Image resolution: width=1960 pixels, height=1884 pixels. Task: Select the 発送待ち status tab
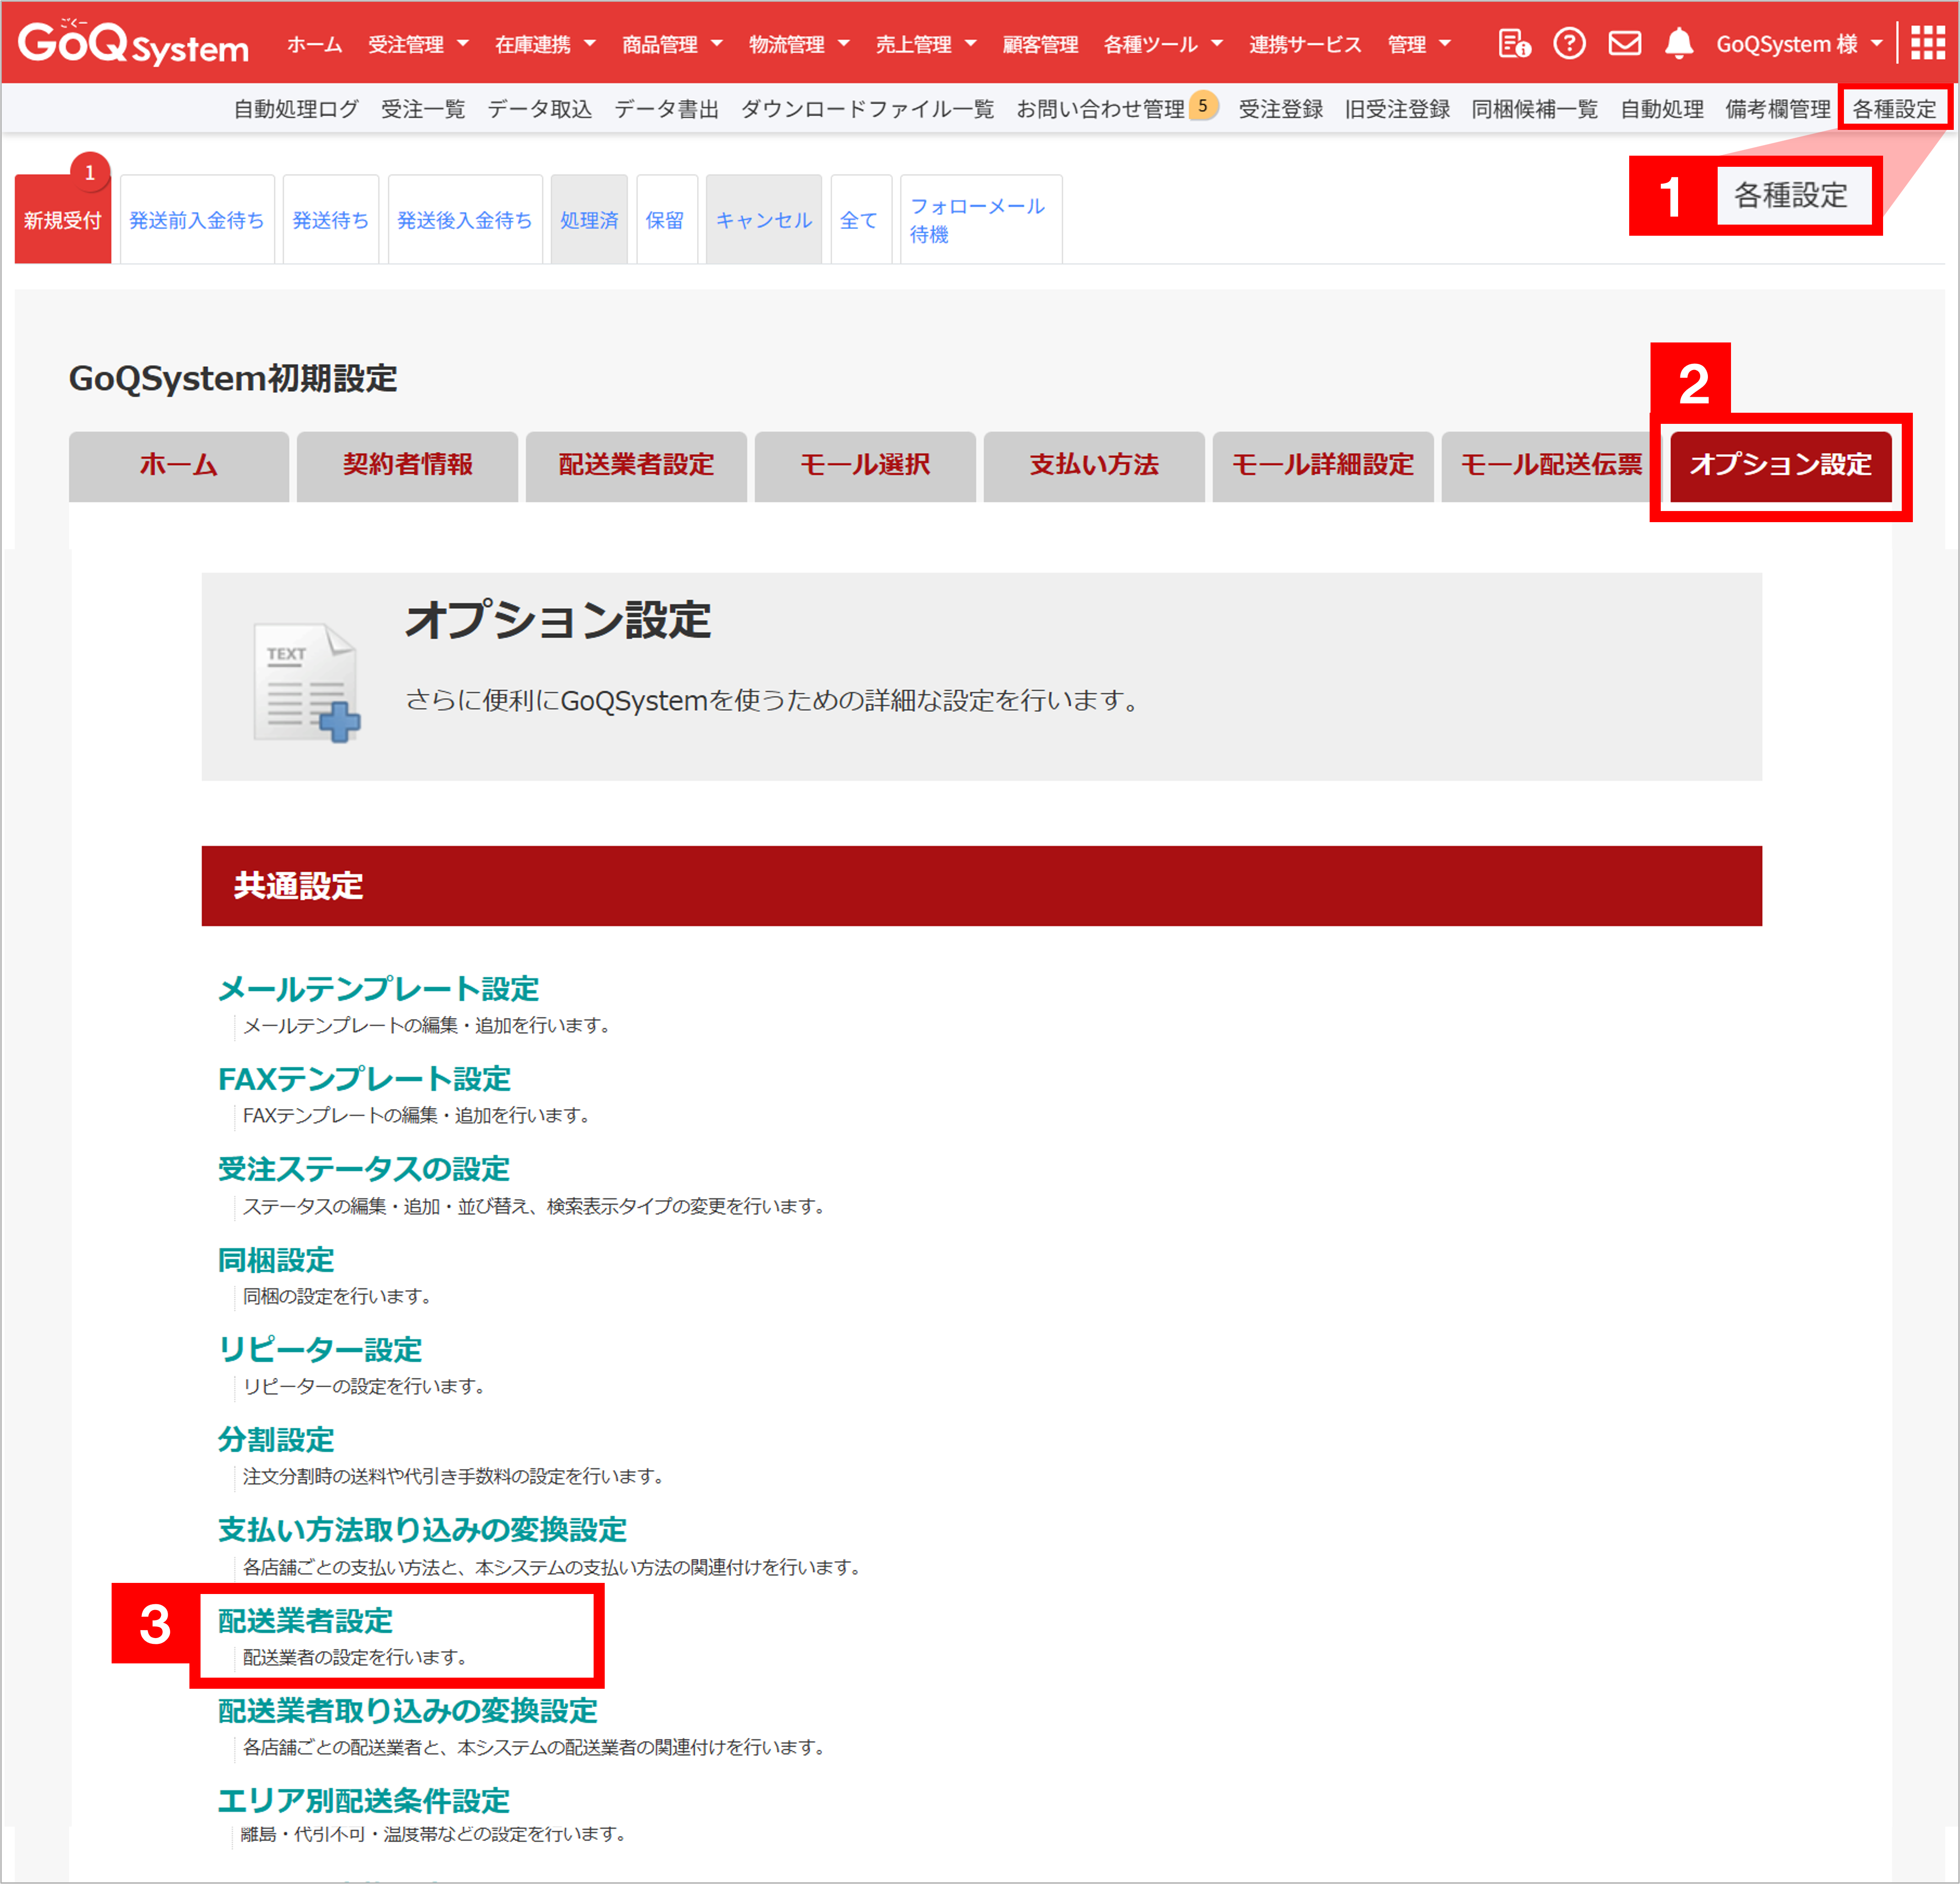coord(331,219)
